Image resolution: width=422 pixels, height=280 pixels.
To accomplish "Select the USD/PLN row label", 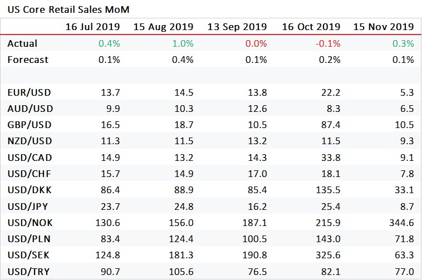I will [x=29, y=239].
